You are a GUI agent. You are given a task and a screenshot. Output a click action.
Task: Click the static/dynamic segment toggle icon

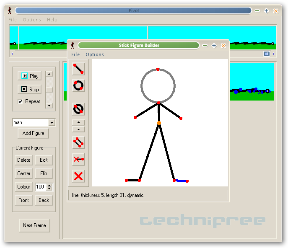[x=78, y=159]
